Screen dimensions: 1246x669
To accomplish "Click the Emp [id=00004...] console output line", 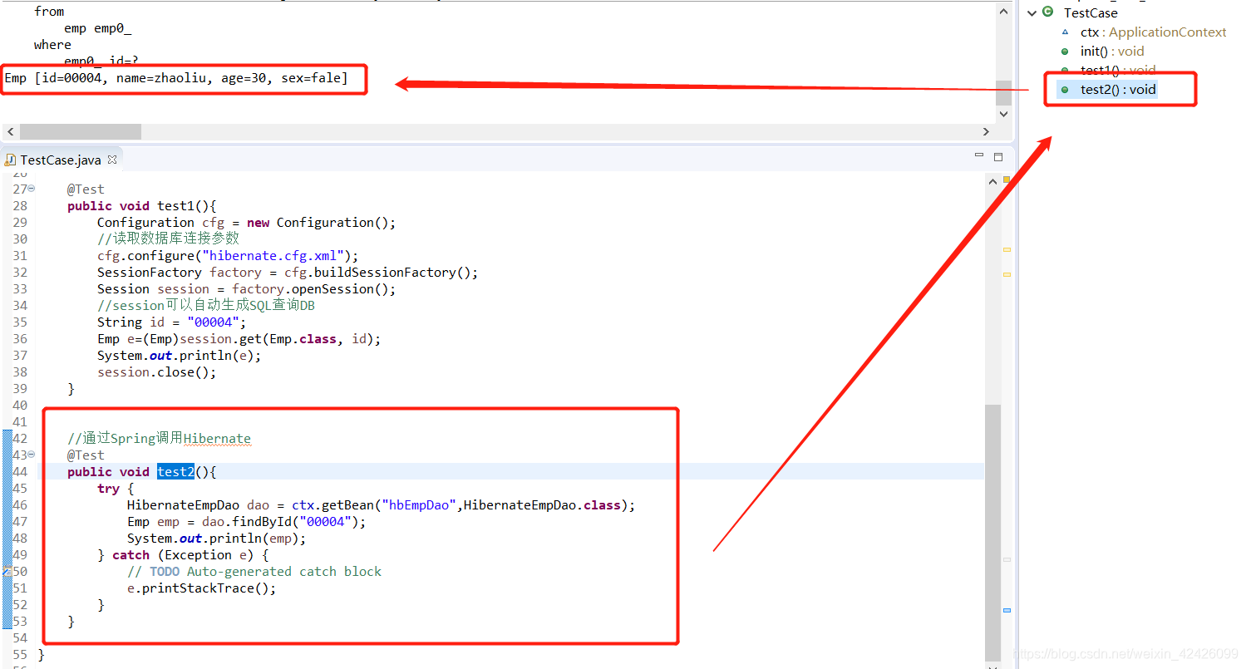I will tap(176, 78).
